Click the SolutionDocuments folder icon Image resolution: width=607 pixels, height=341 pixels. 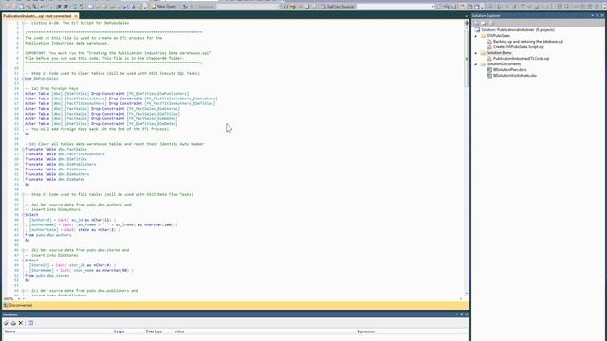point(483,64)
